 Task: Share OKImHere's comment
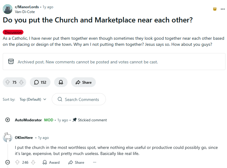pos(76,162)
